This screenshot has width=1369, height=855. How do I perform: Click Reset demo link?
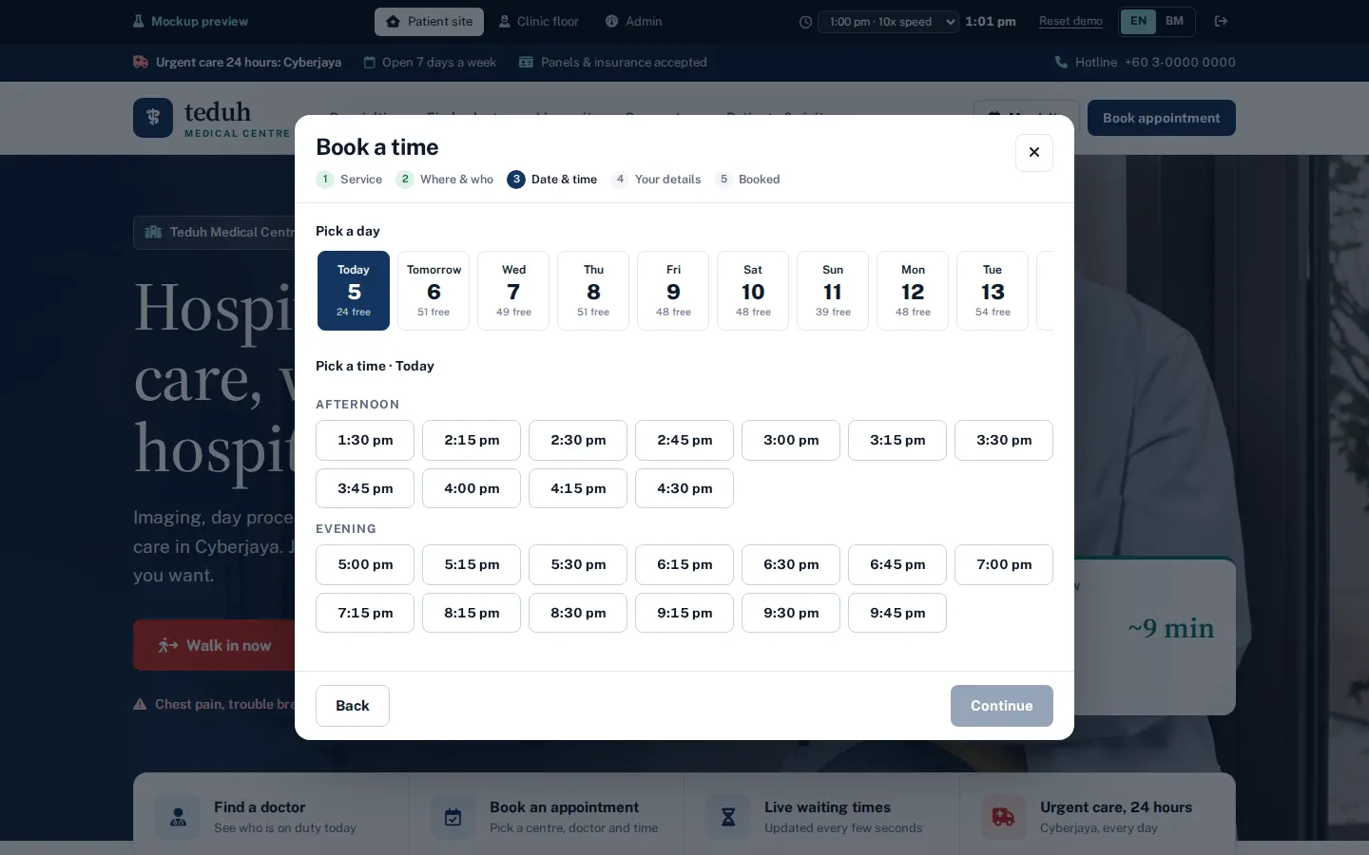pyautogui.click(x=1070, y=21)
